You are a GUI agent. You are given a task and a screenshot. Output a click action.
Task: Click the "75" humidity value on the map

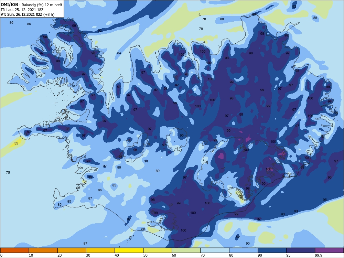[x=8, y=173]
